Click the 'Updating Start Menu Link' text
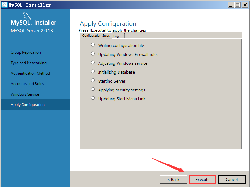Screen dimensions: 250x187 (x=122, y=99)
